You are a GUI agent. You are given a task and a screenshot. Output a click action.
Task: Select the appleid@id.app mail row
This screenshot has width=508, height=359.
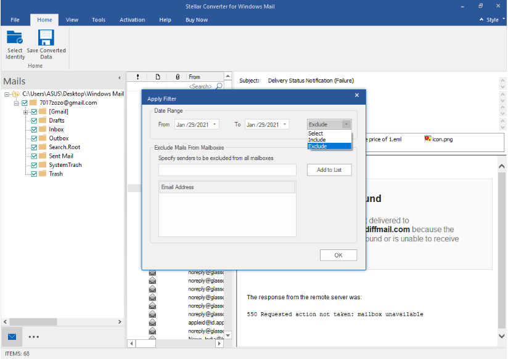pyautogui.click(x=175, y=323)
